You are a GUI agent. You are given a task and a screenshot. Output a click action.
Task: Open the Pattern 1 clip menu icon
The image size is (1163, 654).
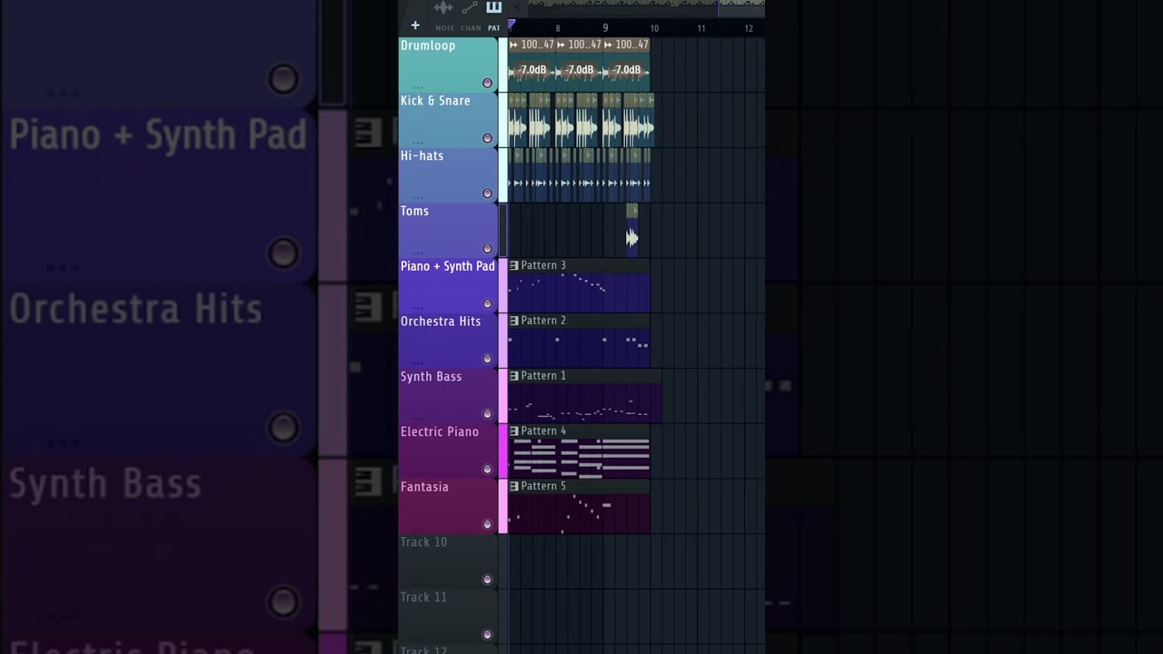coord(514,375)
